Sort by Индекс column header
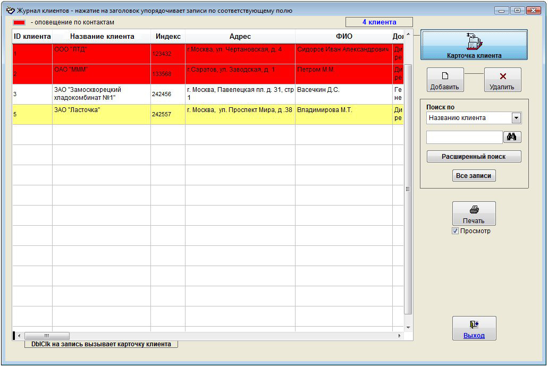The width and height of the screenshot is (548, 367). click(168, 37)
